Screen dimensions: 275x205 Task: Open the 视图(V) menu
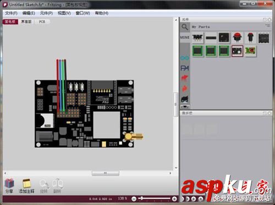pos(64,13)
